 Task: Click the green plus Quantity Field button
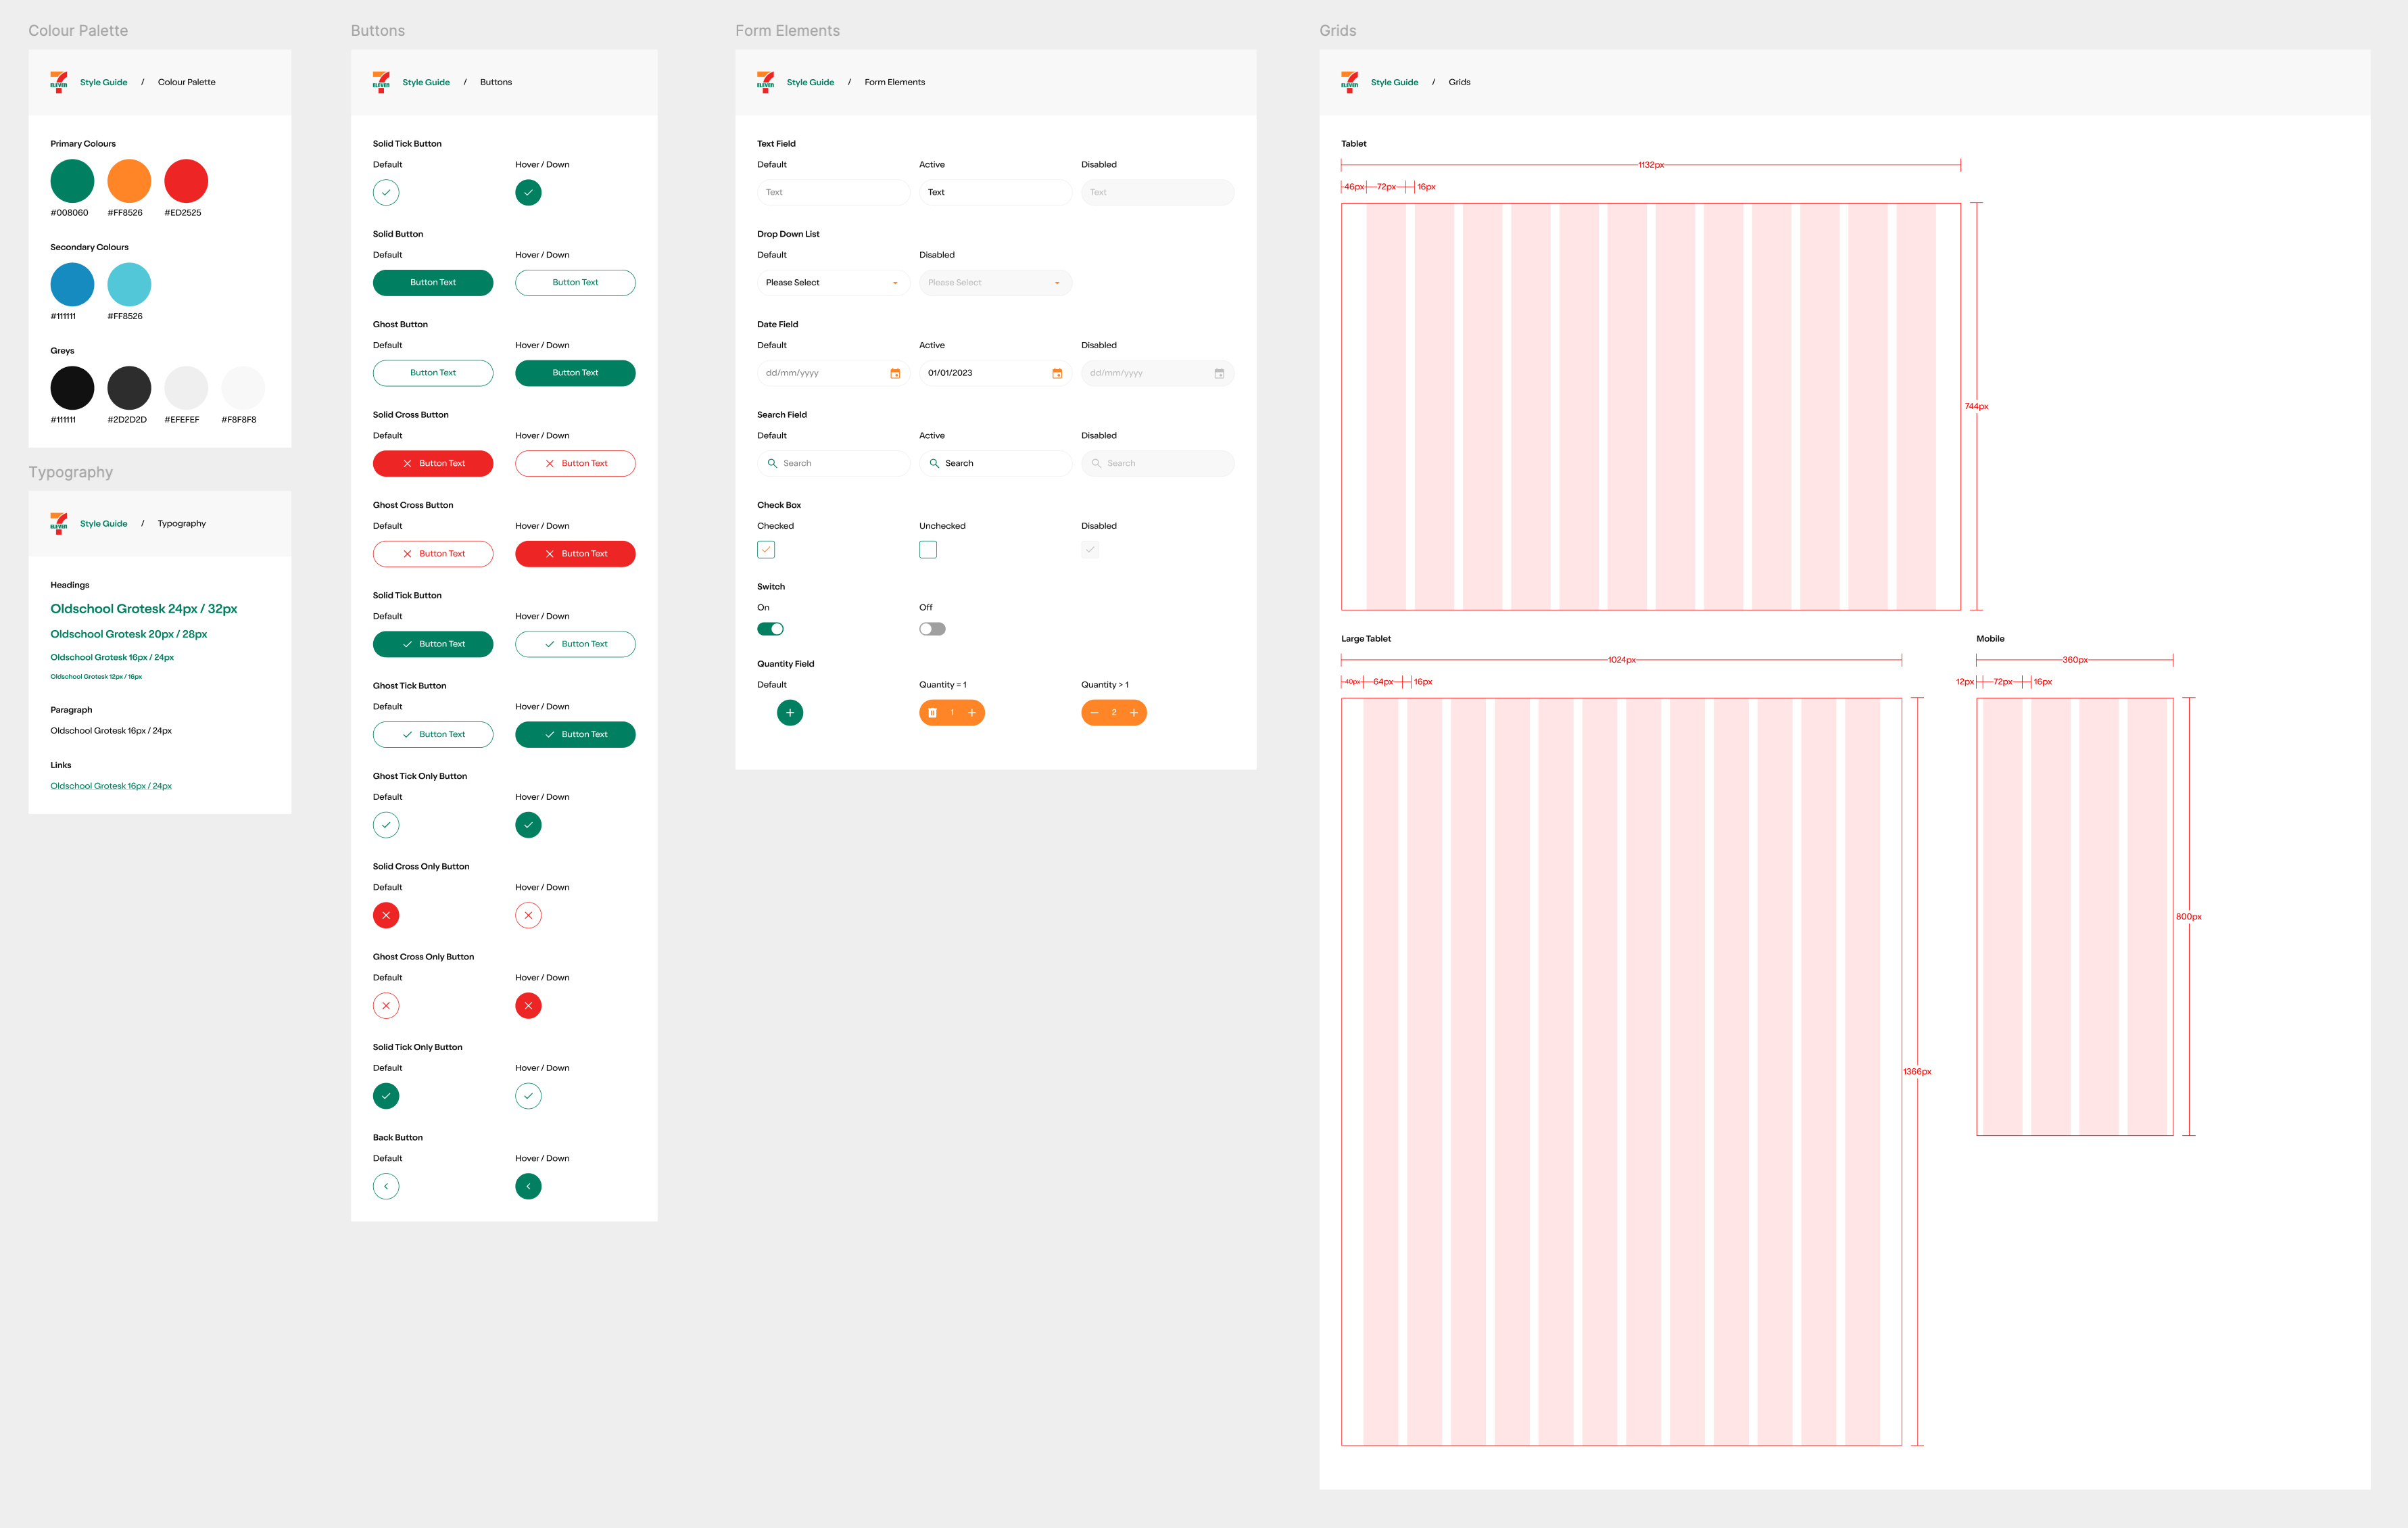(789, 713)
